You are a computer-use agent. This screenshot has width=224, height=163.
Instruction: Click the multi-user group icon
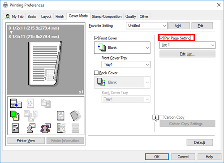click(x=45, y=128)
